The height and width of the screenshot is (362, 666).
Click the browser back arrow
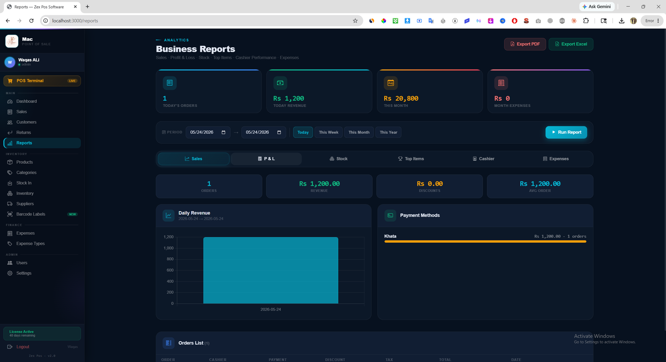pyautogui.click(x=7, y=20)
